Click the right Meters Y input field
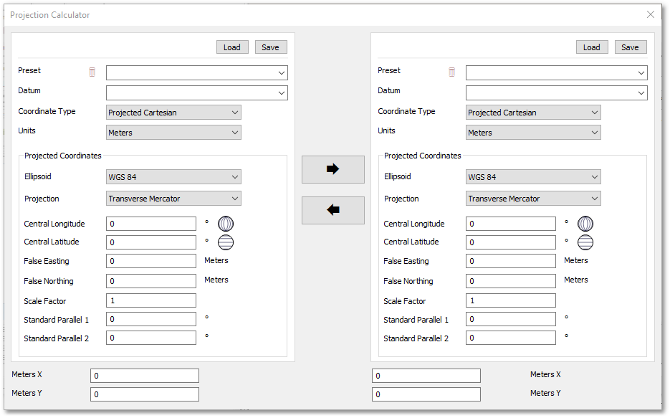 click(x=426, y=394)
